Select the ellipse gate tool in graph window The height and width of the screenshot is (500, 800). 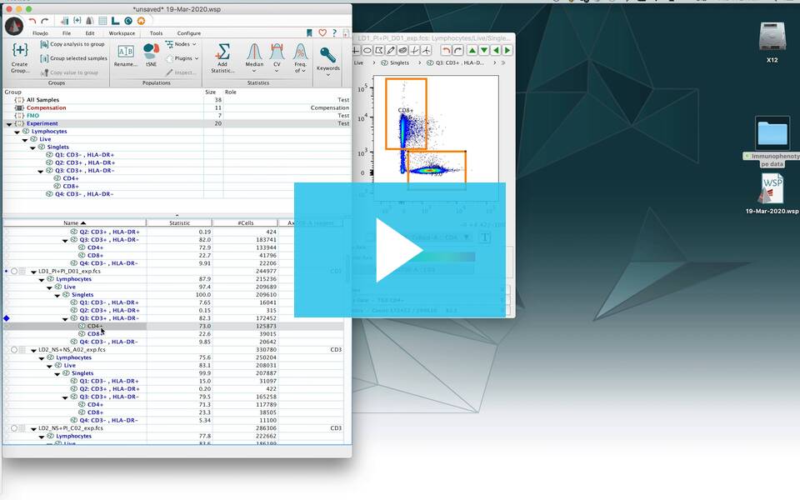(x=367, y=50)
